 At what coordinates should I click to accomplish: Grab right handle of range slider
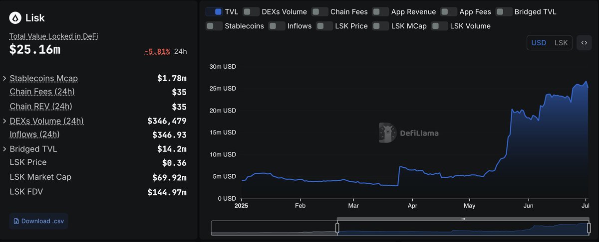click(x=589, y=228)
